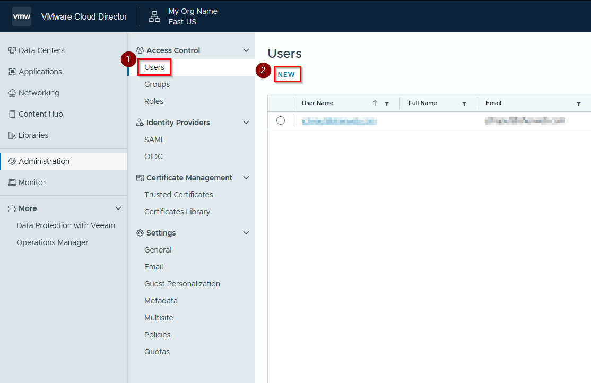The image size is (591, 383).
Task: Open the User Name column filter
Action: [387, 103]
